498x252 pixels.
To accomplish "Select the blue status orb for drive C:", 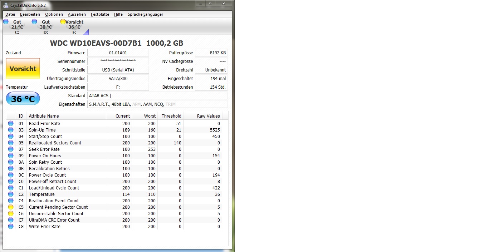I will pyautogui.click(x=6, y=21).
